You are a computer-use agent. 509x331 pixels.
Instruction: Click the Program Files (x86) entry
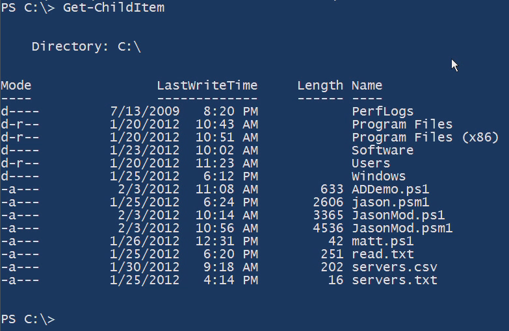tap(425, 137)
